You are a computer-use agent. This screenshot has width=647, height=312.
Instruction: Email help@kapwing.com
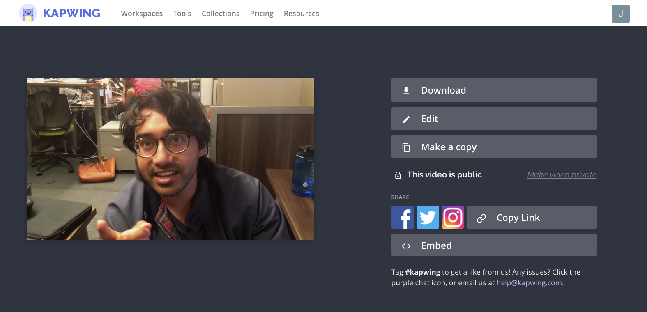[x=529, y=283]
